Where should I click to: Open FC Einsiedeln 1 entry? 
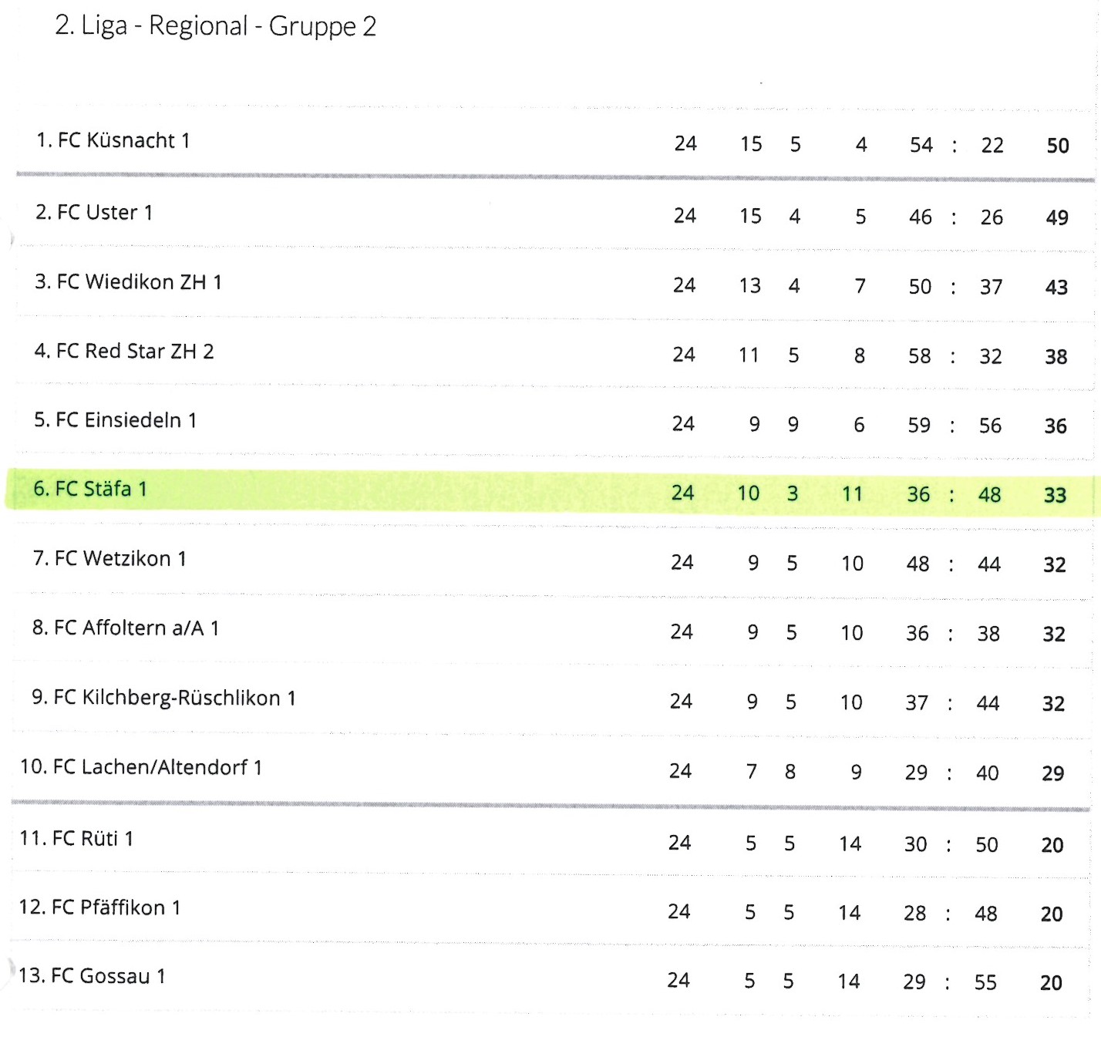(x=126, y=420)
